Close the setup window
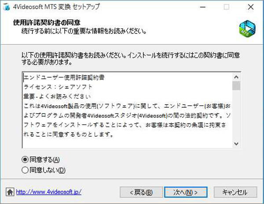Screen dimensions: 264x204 (251, 7)
